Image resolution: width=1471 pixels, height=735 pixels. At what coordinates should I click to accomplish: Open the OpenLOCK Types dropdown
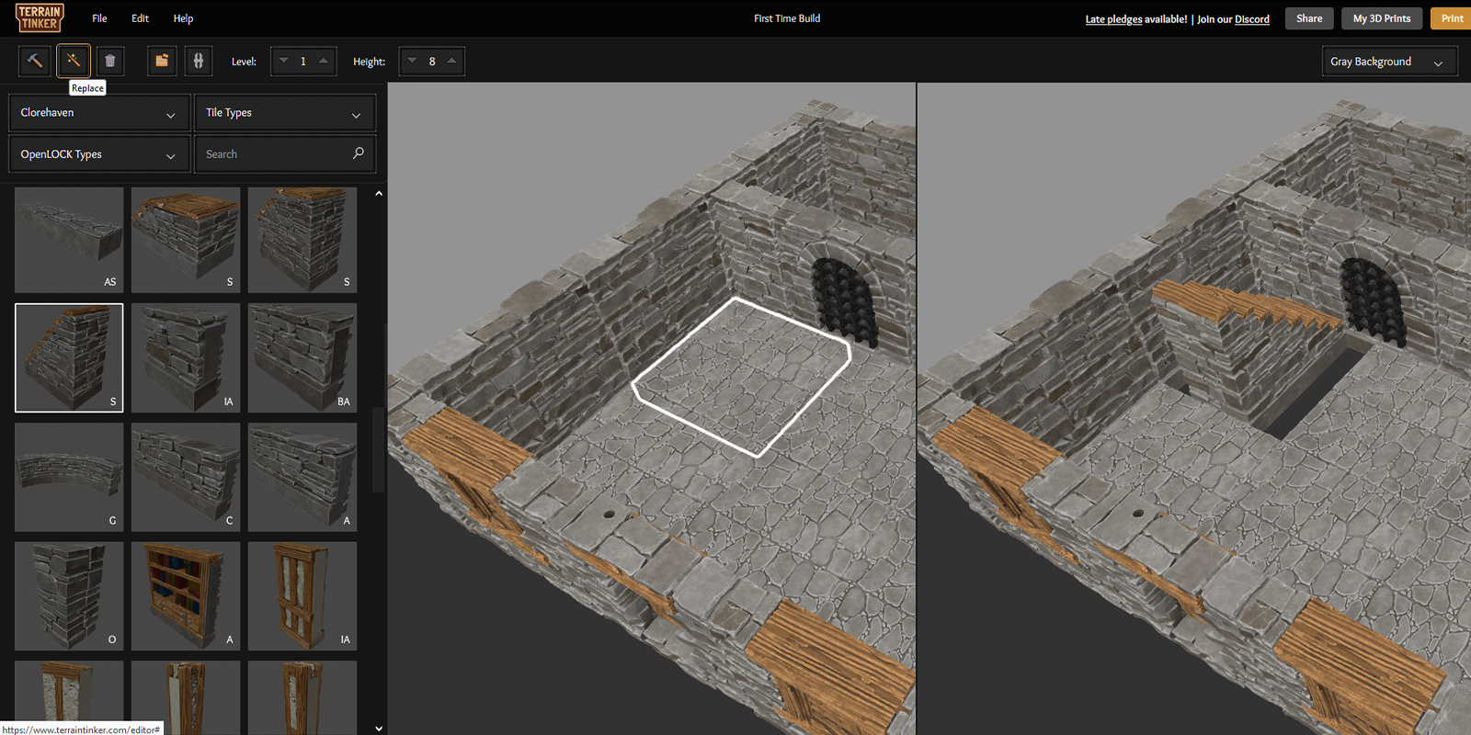98,154
